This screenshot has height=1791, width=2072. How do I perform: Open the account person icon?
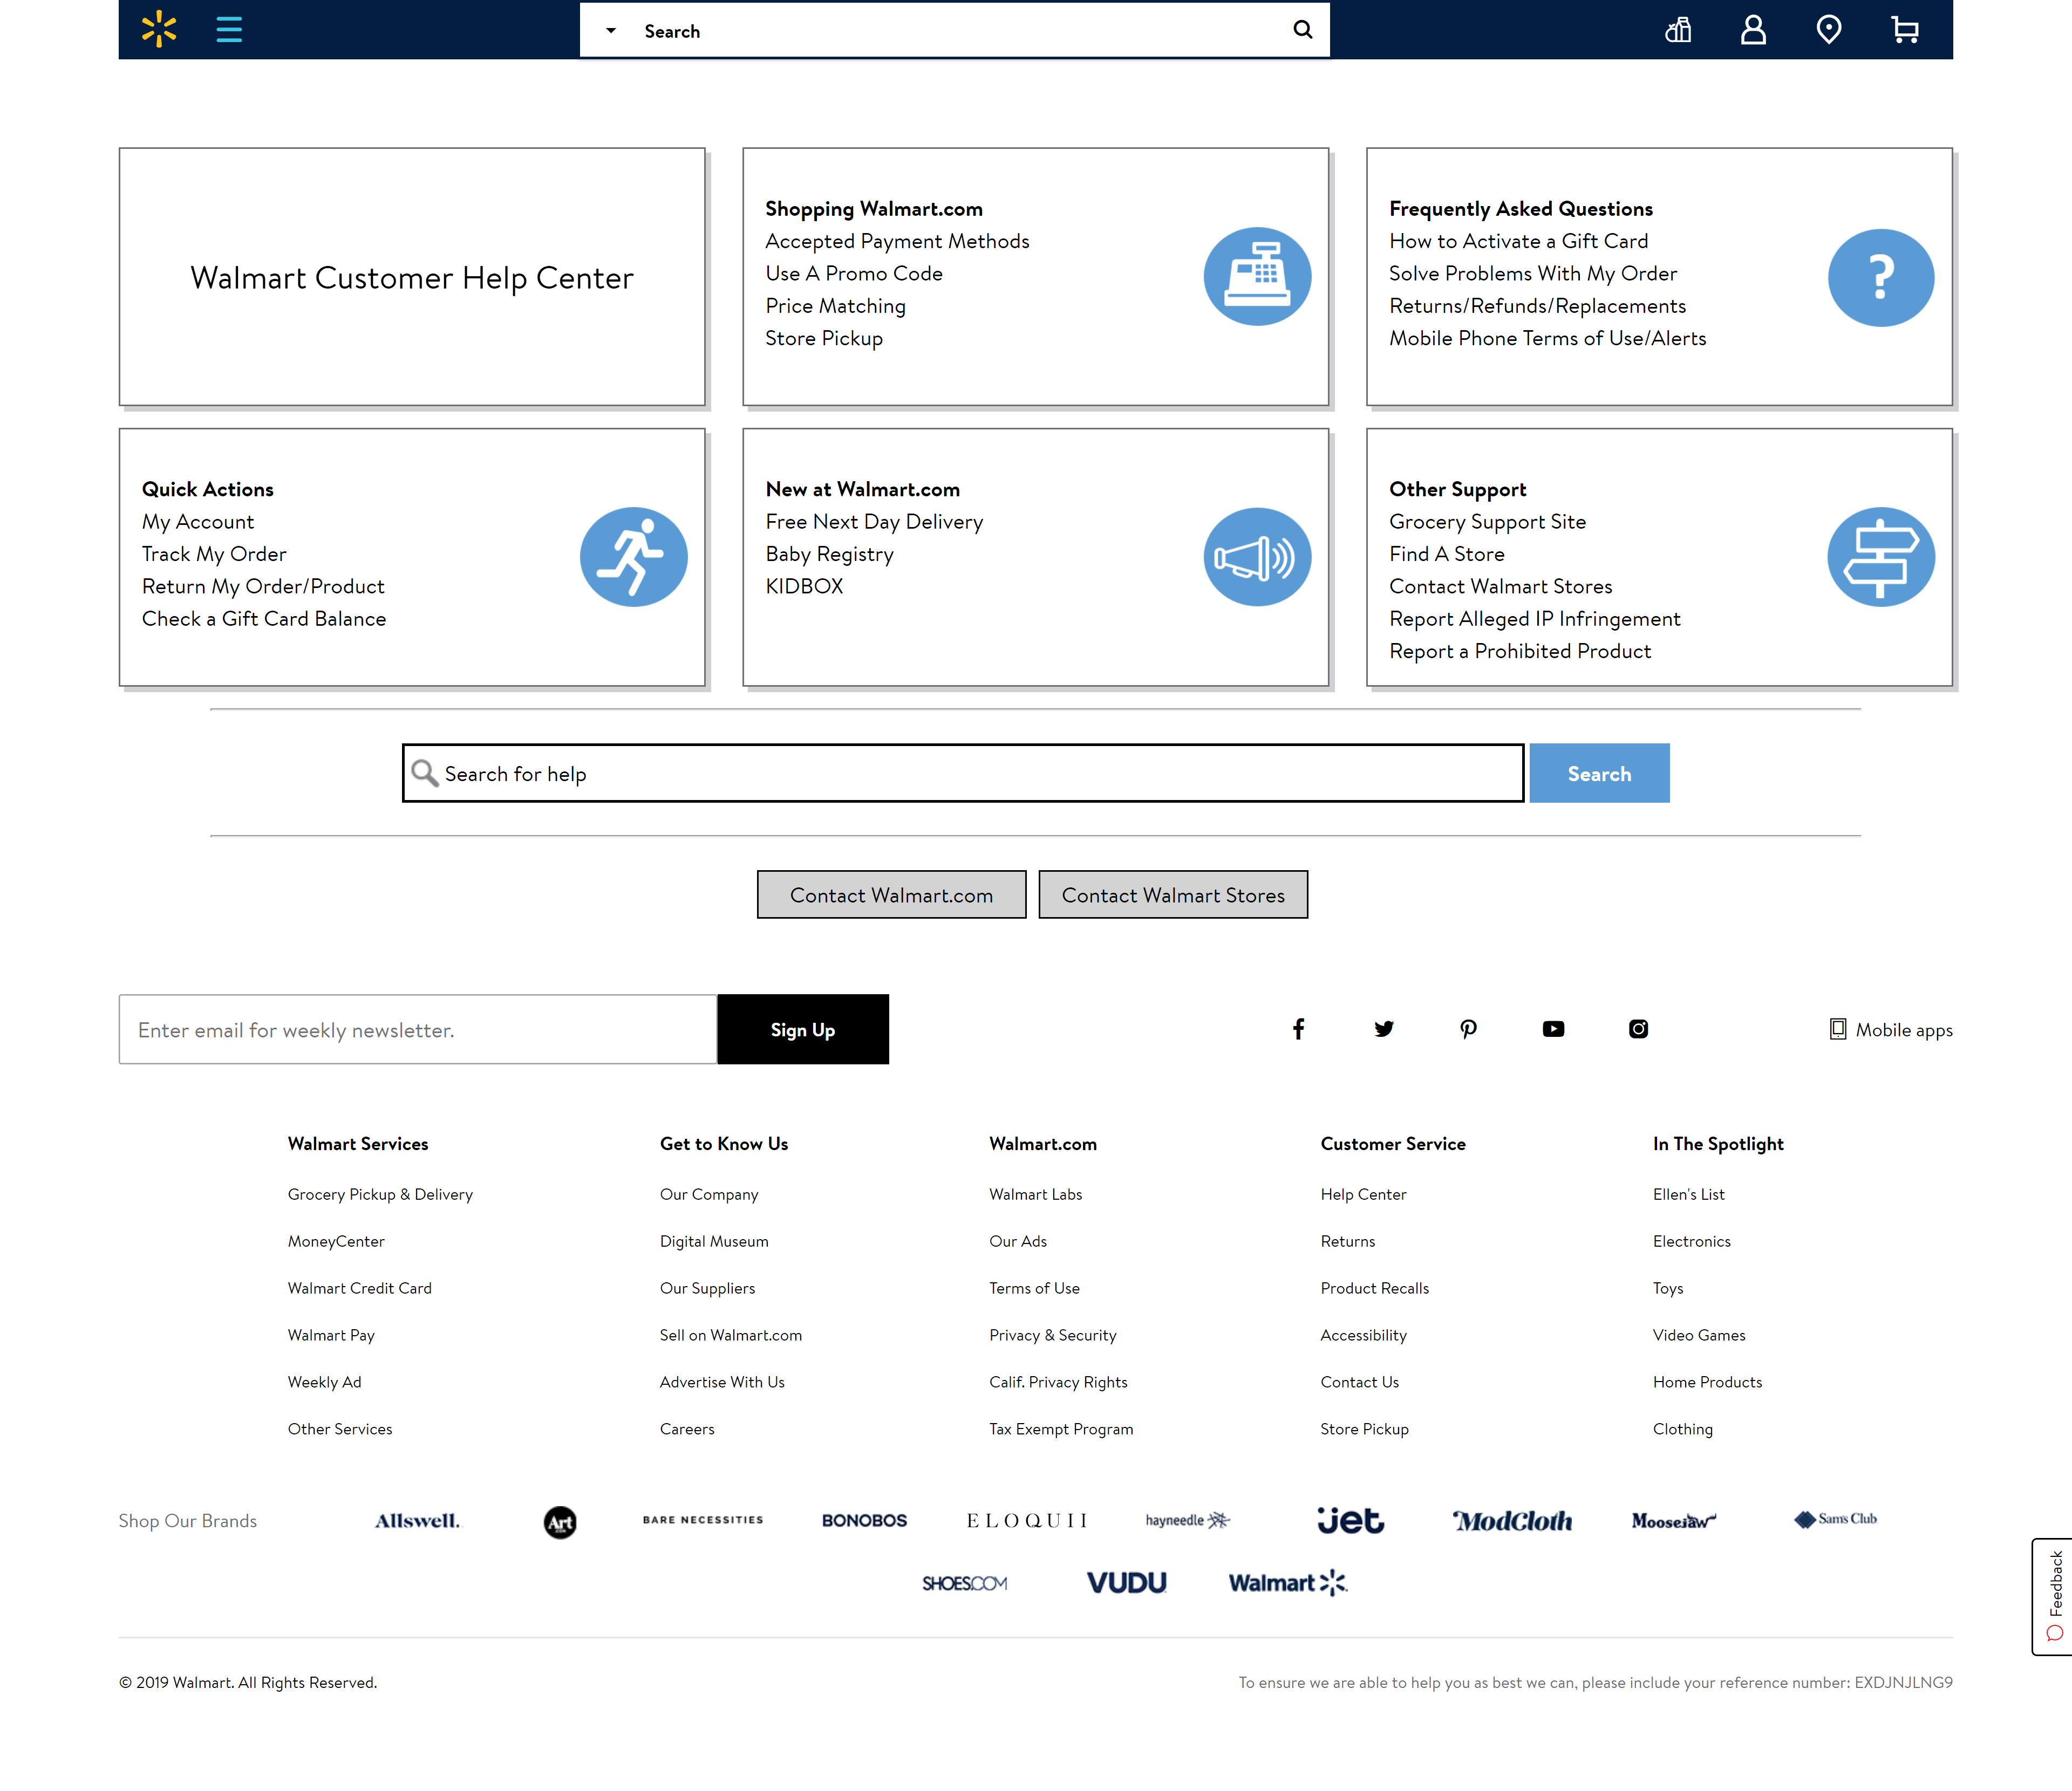pyautogui.click(x=1753, y=30)
